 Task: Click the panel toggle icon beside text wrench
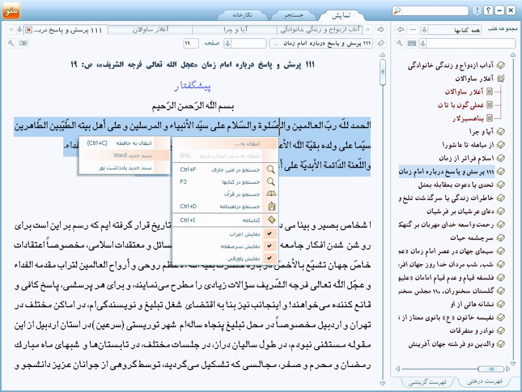click(23, 43)
